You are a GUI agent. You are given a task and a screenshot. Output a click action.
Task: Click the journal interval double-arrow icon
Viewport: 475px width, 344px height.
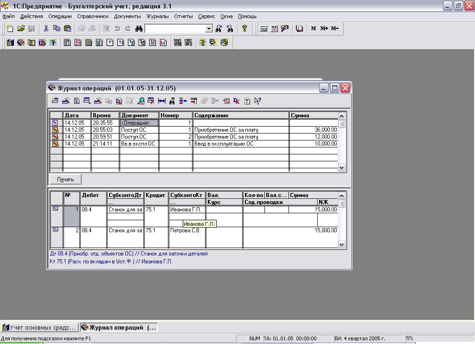click(x=162, y=101)
